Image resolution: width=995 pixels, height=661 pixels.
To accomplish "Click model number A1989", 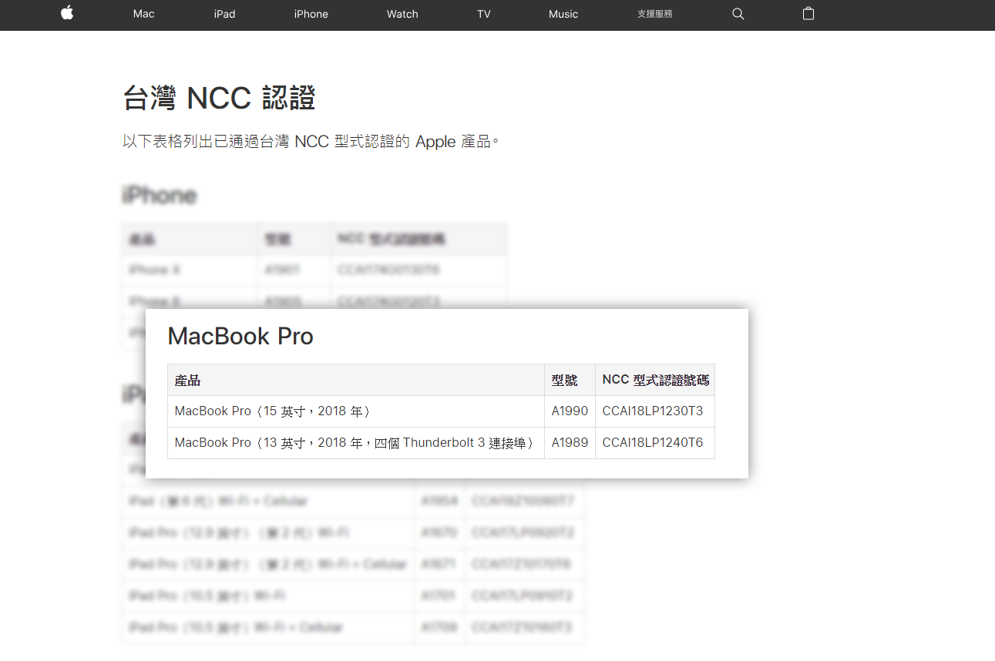I will tap(570, 443).
